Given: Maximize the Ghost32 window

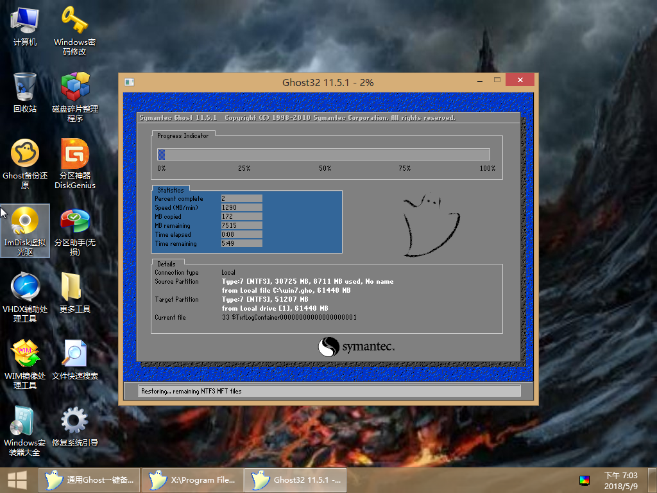Looking at the screenshot, I should pyautogui.click(x=497, y=80).
